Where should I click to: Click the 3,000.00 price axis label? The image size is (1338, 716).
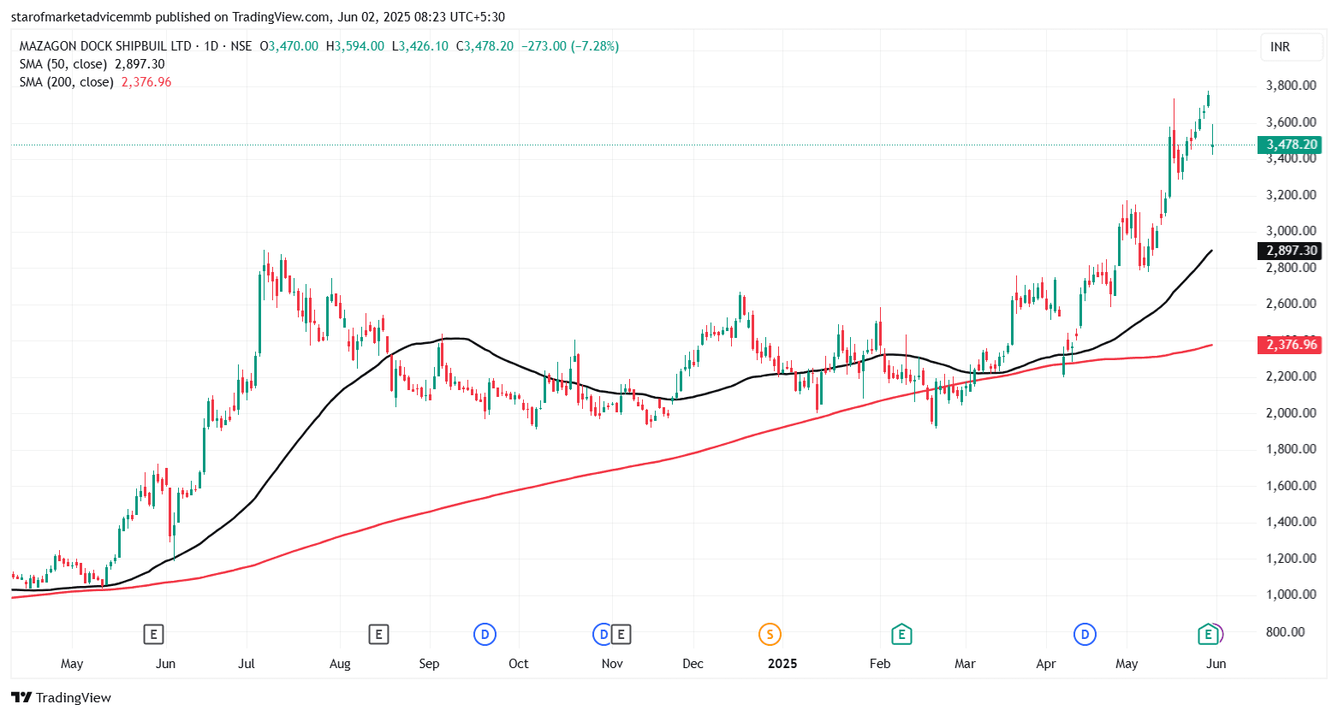pyautogui.click(x=1291, y=231)
